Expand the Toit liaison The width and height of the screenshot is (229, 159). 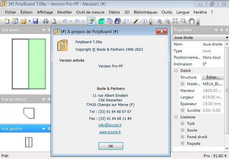click(x=182, y=123)
